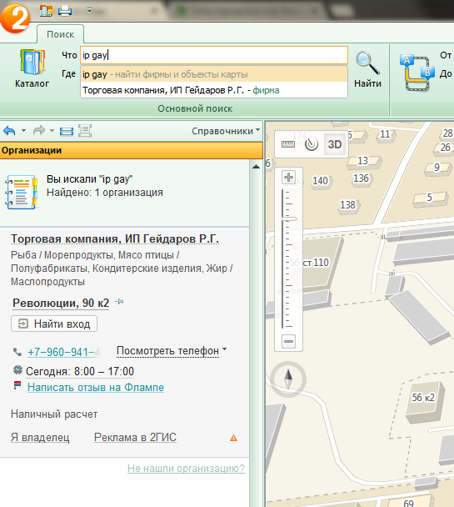Click the pin icon next to the address

tap(119, 302)
